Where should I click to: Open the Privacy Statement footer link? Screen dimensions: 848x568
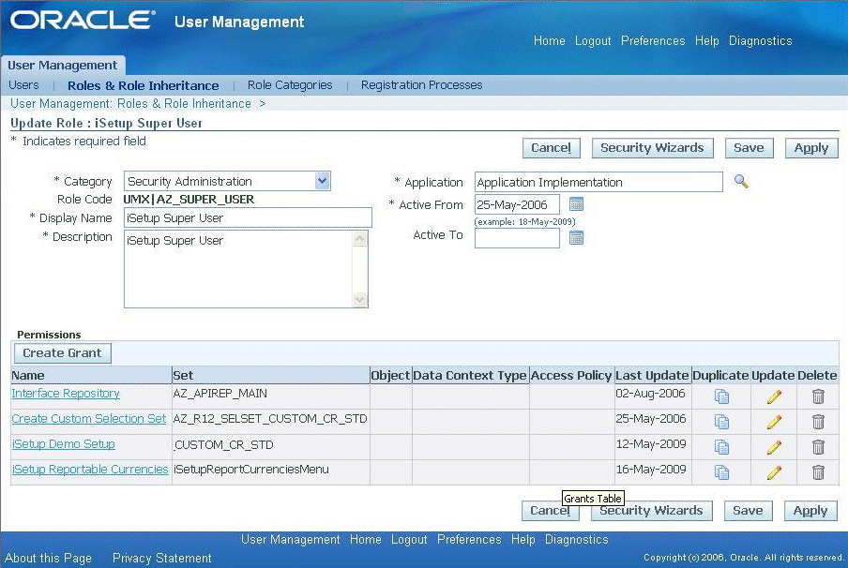point(161,559)
